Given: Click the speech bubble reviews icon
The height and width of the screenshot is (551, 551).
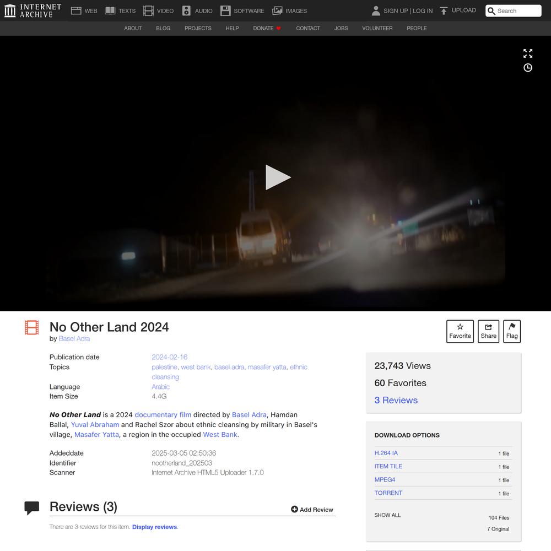Looking at the screenshot, I should pos(31,508).
